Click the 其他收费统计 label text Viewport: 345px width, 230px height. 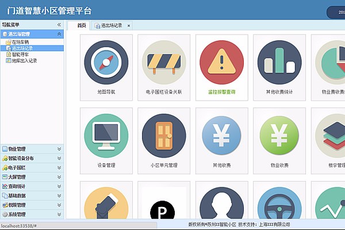(279, 92)
